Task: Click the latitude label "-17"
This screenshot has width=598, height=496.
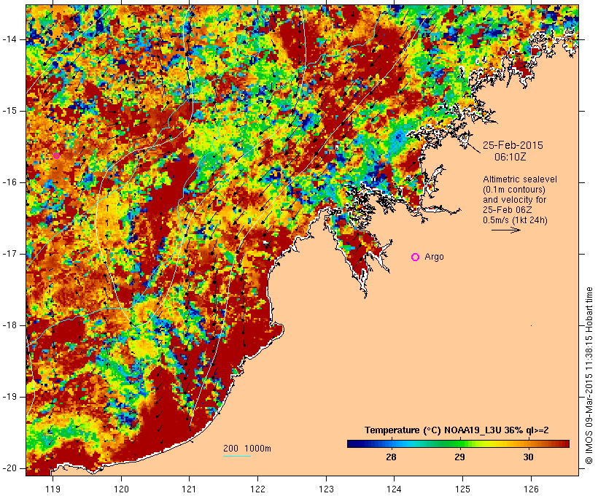Action: point(9,254)
